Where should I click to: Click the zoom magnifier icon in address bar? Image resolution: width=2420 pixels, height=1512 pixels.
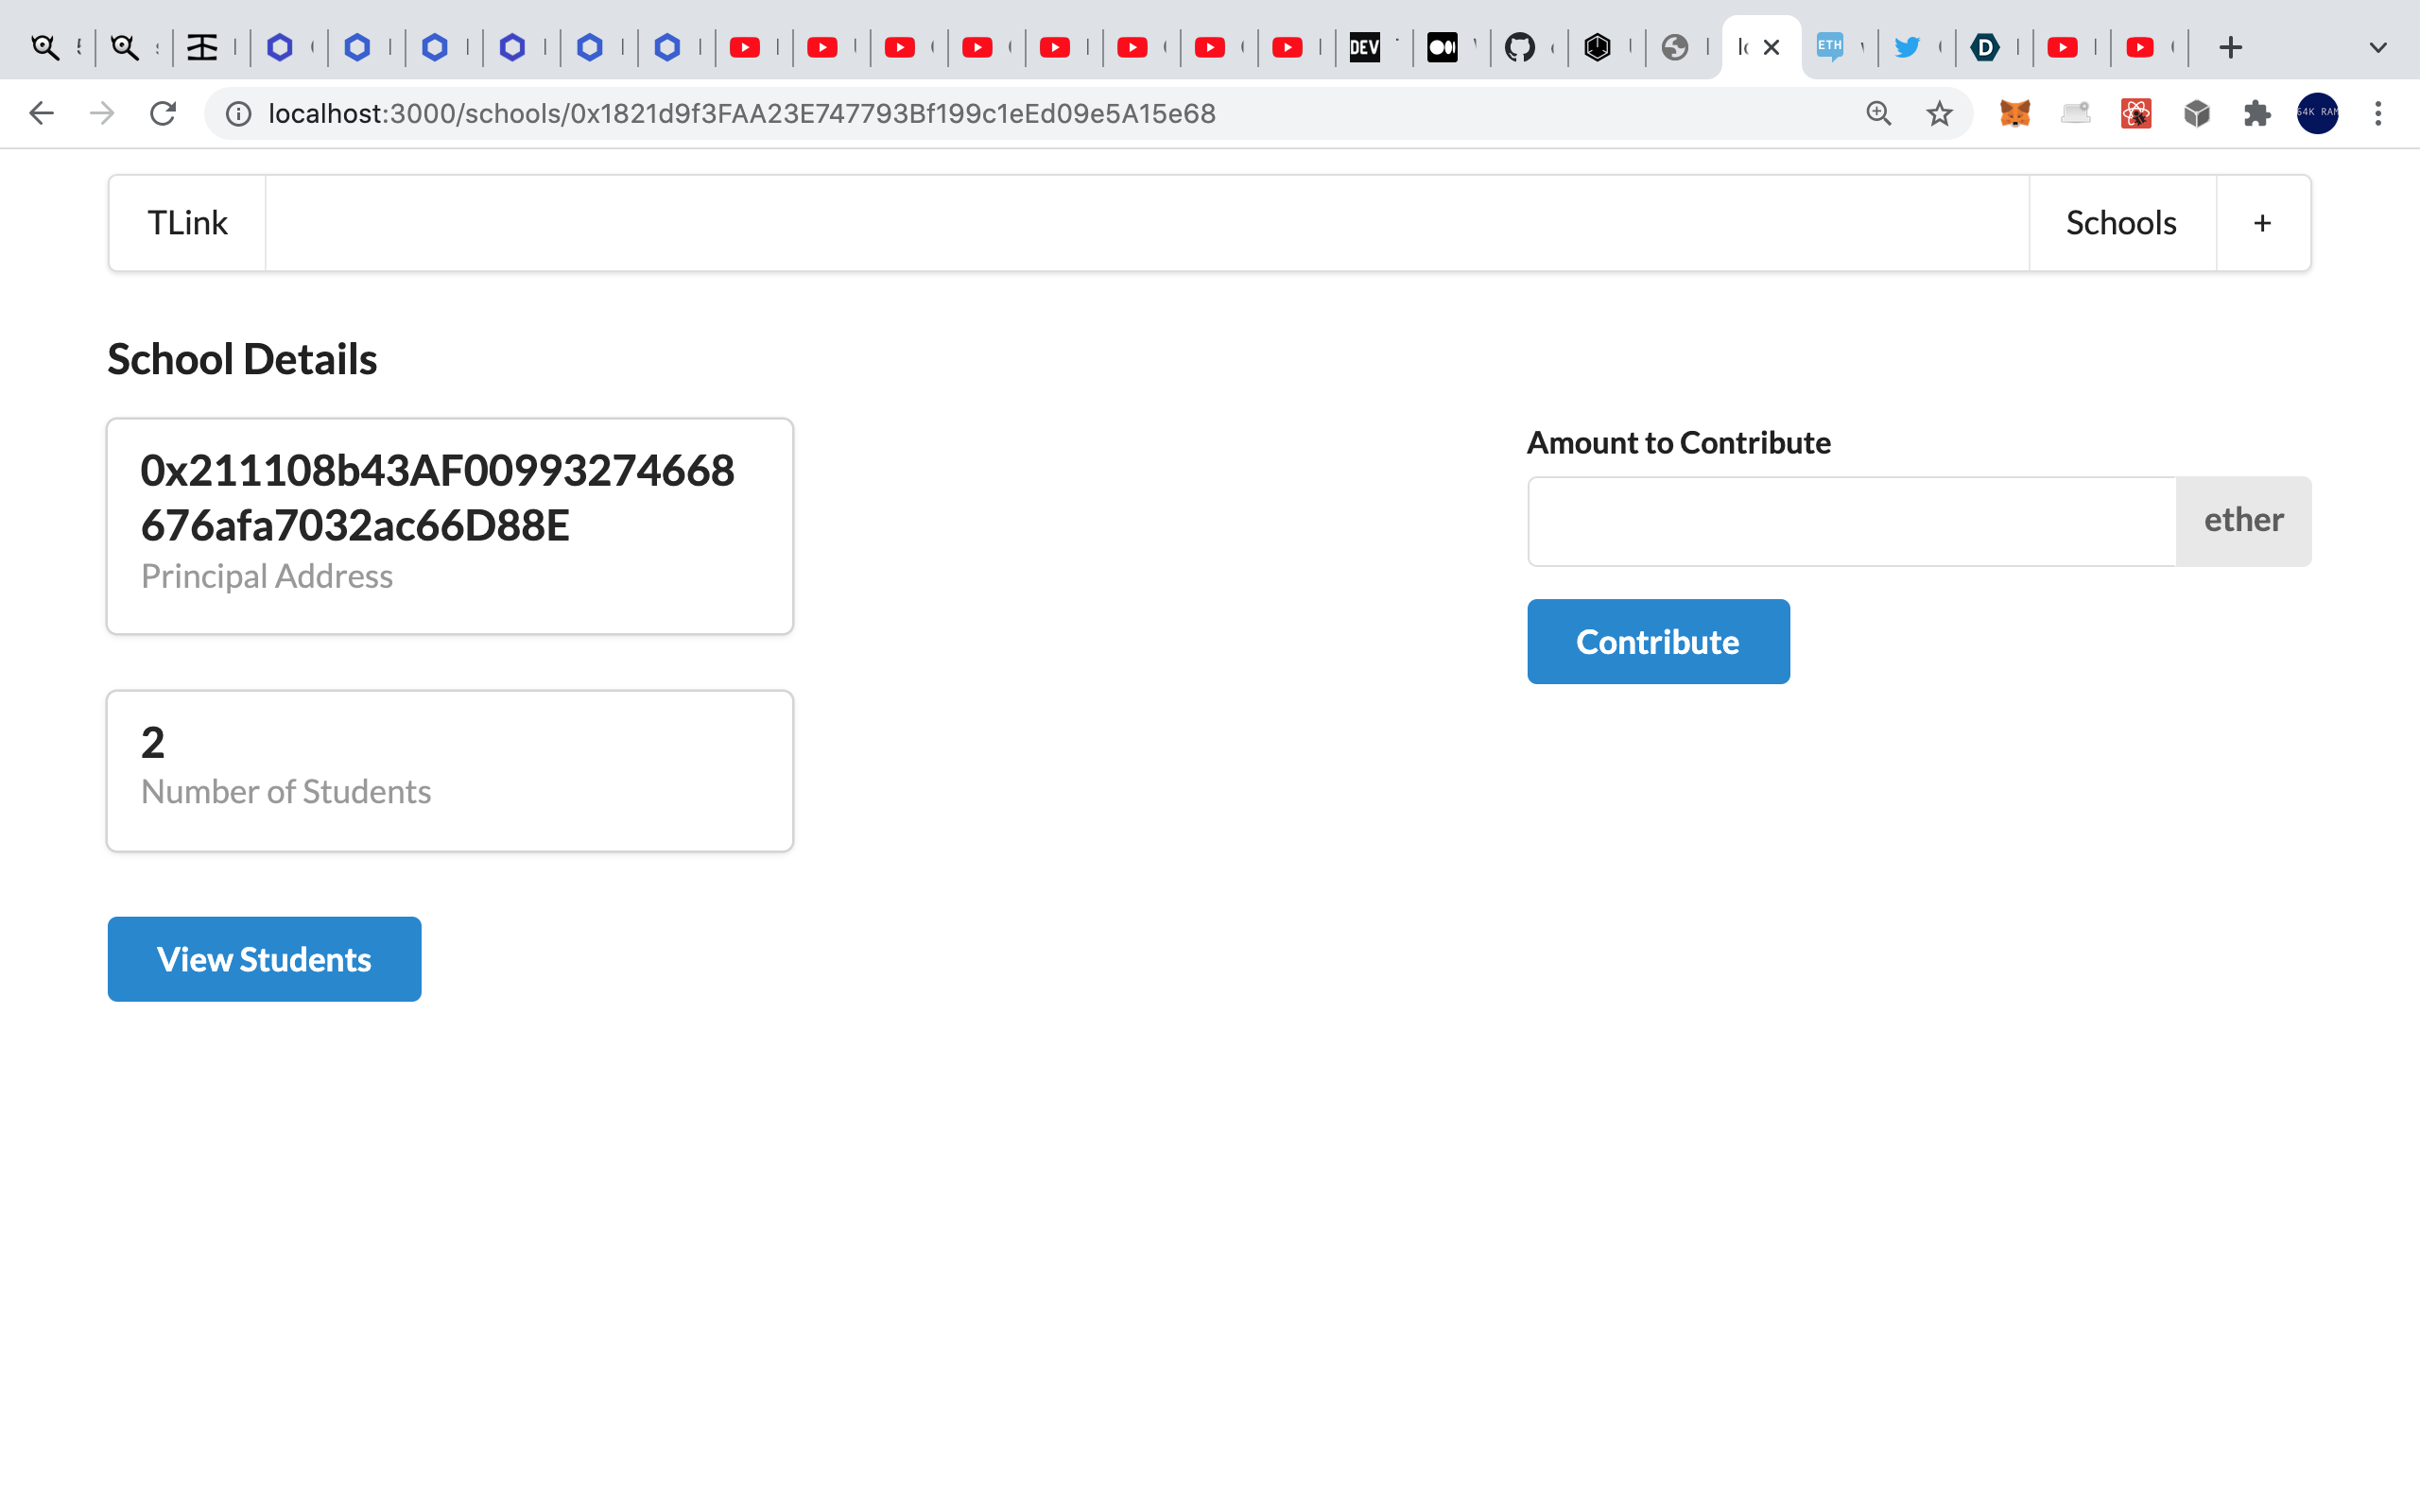(x=1878, y=113)
